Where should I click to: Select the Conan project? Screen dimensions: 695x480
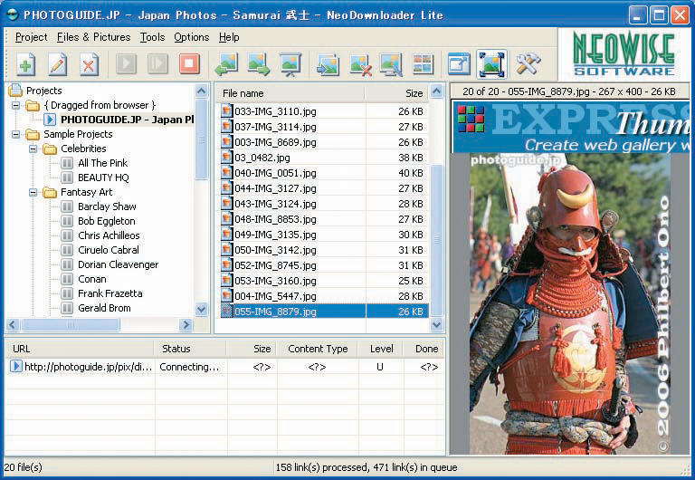(91, 280)
